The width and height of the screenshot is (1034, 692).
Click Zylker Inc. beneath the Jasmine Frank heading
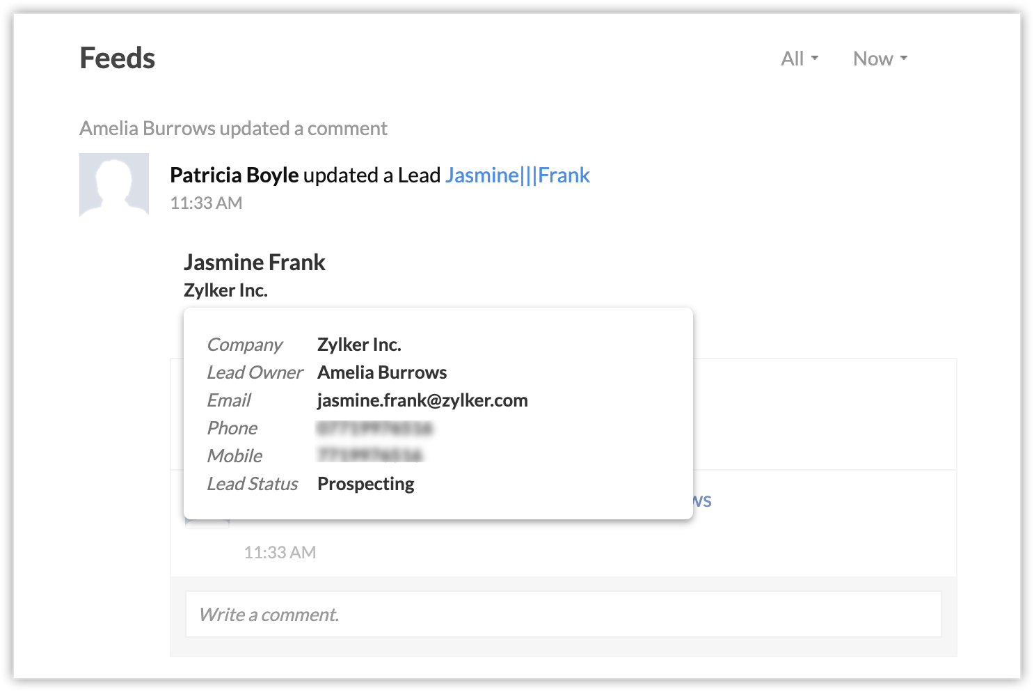pyautogui.click(x=225, y=290)
